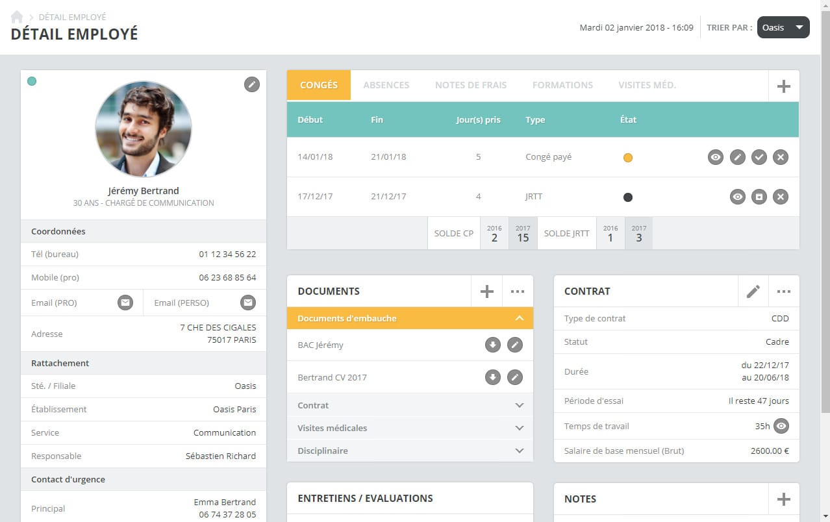Click the Entretiens / Evaluations header
Screen dimensions: 830x522
pos(365,499)
